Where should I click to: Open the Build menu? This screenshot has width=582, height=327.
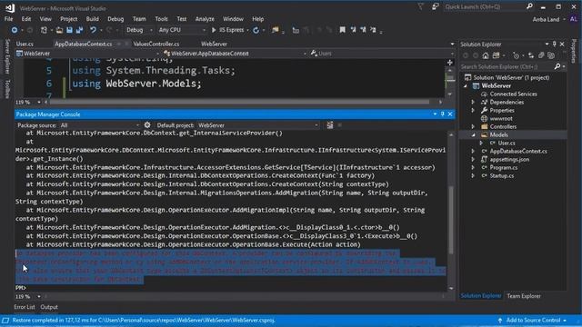(x=93, y=19)
